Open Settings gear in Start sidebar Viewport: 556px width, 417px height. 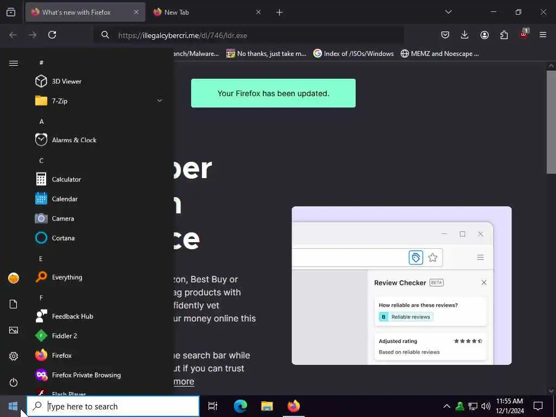point(14,356)
